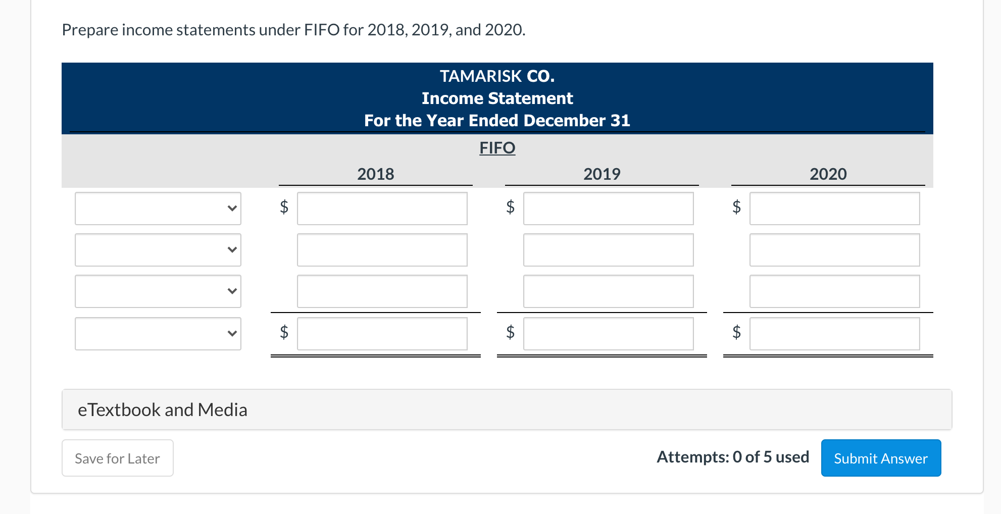Click the underlined FIFO heading
The image size is (1001, 514).
497,148
